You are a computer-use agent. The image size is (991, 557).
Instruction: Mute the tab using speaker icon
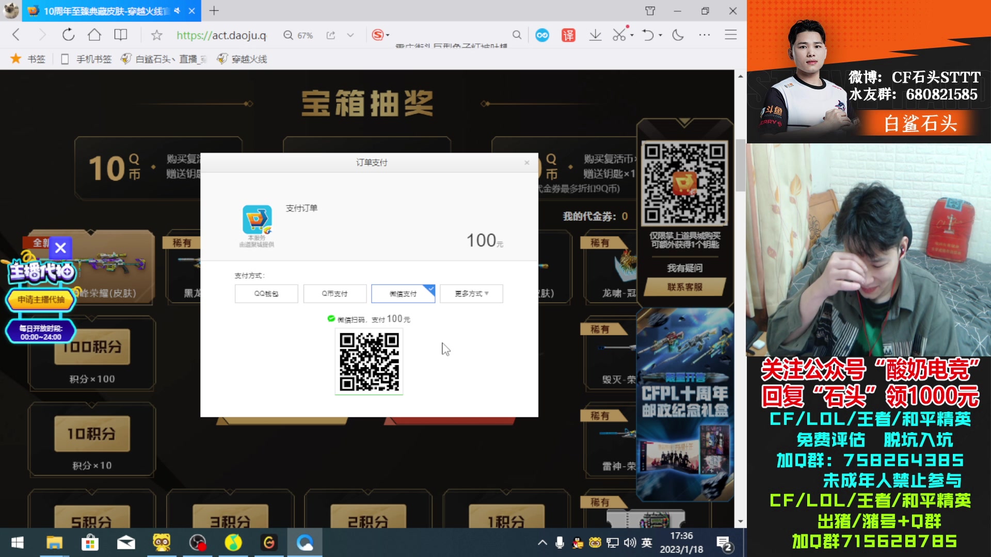[x=177, y=11]
